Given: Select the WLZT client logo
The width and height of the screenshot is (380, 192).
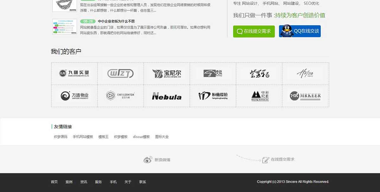Looking at the screenshot, I should click(x=120, y=74).
